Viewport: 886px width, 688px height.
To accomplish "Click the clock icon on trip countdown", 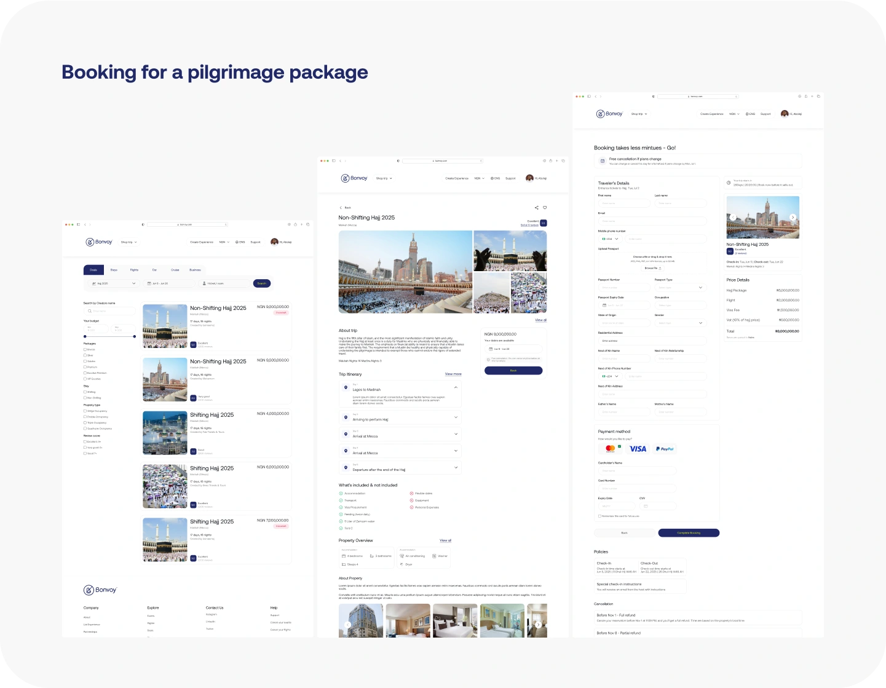I will pyautogui.click(x=729, y=183).
